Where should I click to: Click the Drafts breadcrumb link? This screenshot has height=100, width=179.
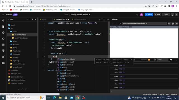tap(66, 15)
